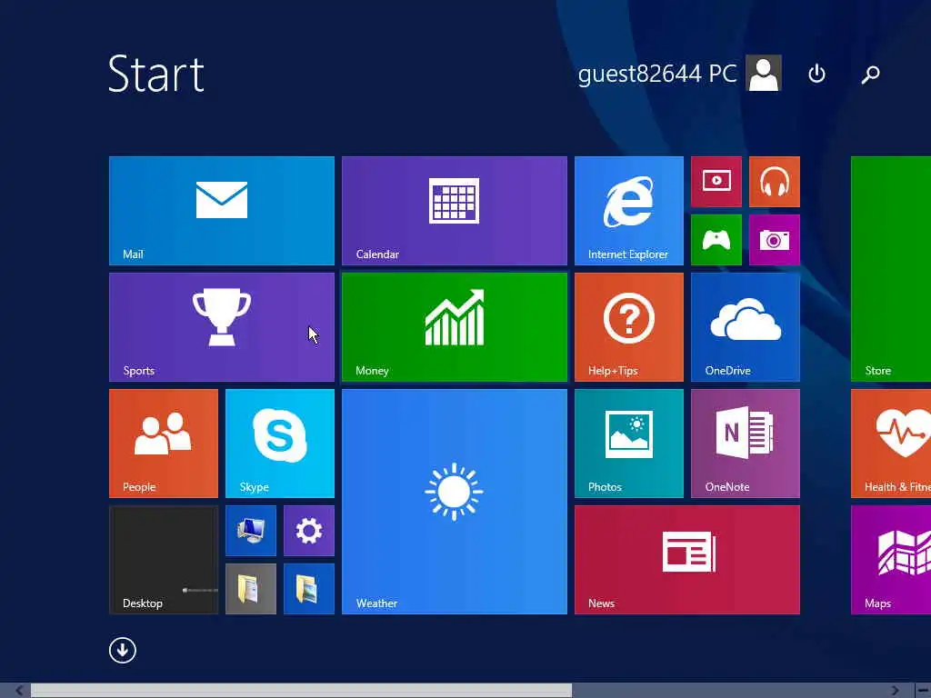This screenshot has width=931, height=698.
Task: Open the Desktop tile
Action: 164,560
